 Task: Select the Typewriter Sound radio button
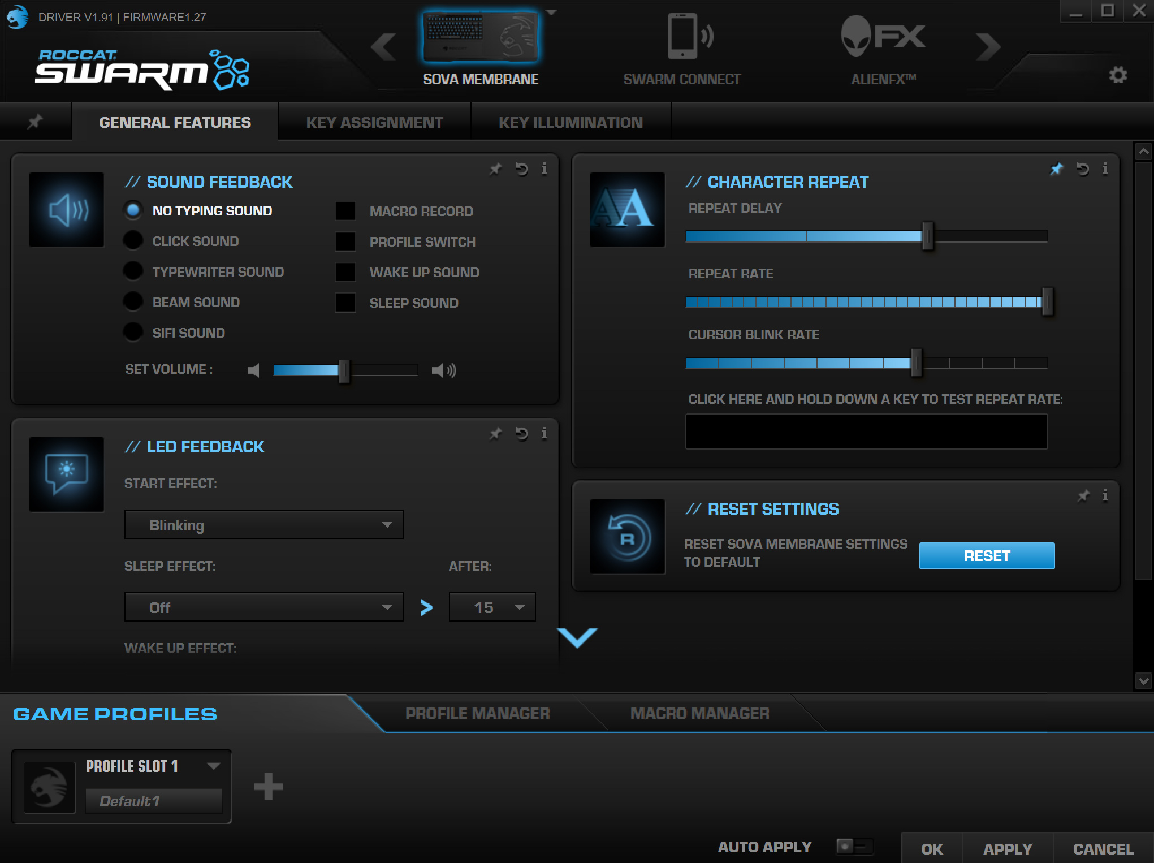pos(133,271)
